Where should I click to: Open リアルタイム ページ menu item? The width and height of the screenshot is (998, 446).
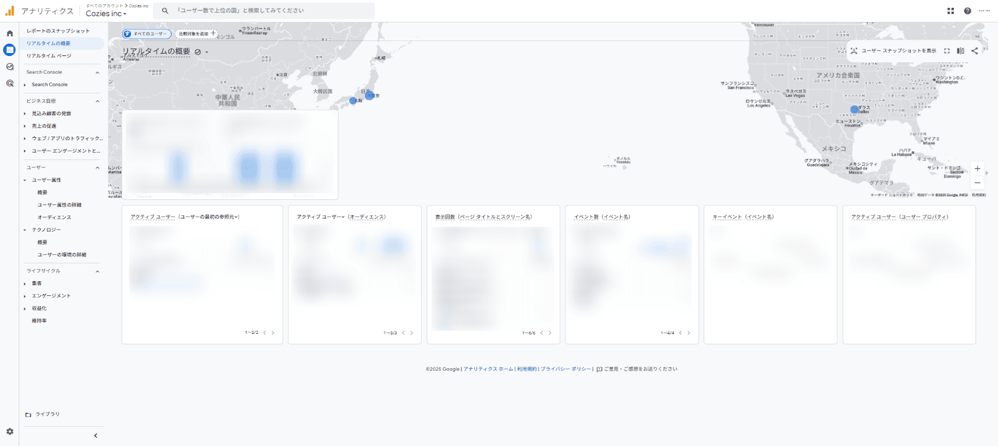pos(49,56)
